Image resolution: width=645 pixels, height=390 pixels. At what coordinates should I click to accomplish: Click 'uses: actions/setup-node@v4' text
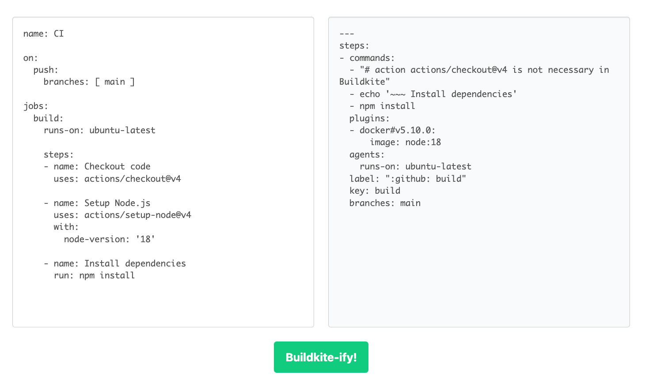(122, 215)
